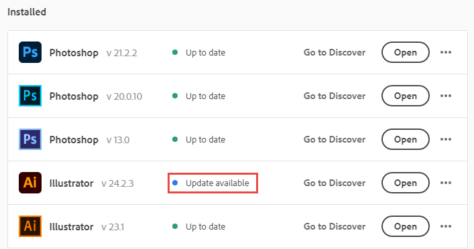Open Photoshop v21.2.2

coord(406,52)
